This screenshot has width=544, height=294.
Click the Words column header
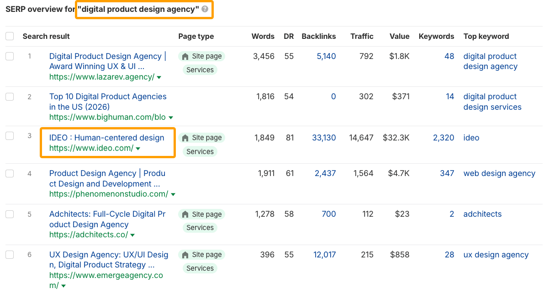pos(263,36)
